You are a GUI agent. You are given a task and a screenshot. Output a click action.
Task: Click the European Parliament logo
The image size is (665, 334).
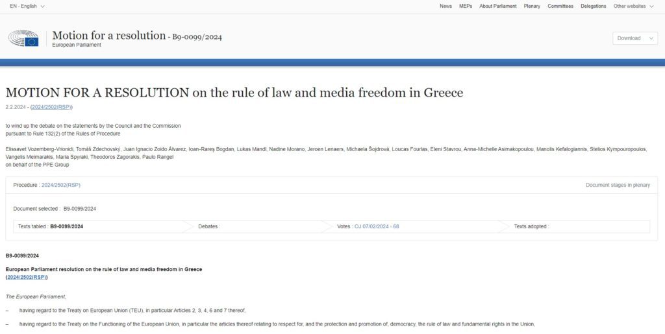(x=23, y=38)
